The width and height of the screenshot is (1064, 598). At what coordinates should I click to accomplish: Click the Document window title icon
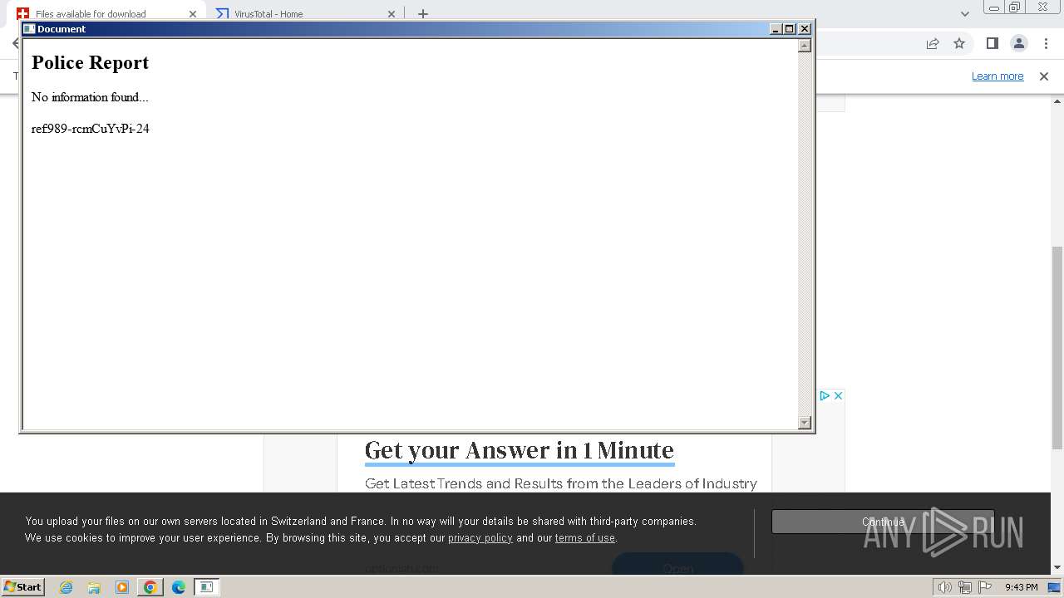pos(29,28)
